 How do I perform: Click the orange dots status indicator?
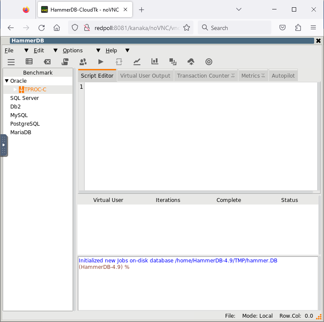coord(319,317)
